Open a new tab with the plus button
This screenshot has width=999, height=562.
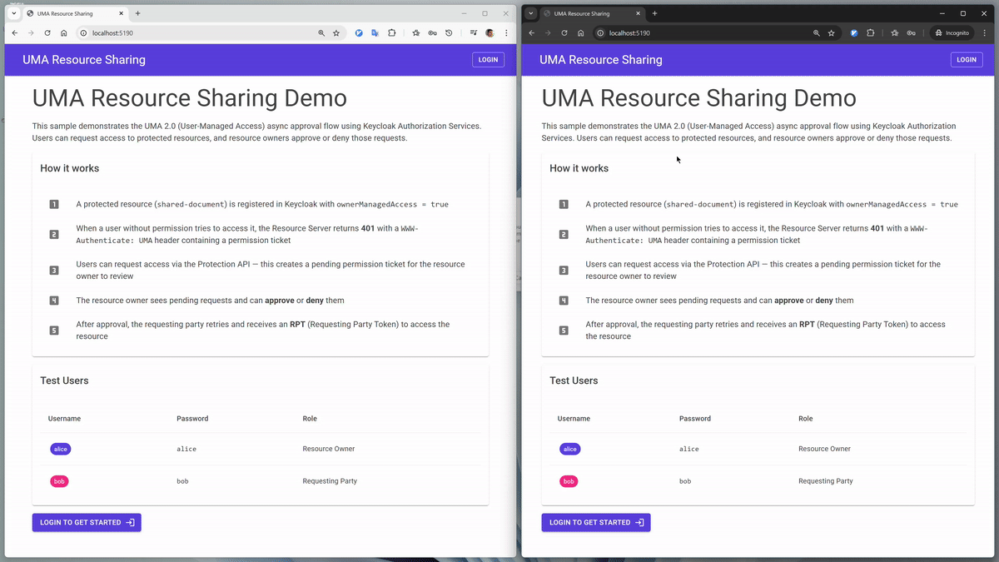click(x=138, y=13)
